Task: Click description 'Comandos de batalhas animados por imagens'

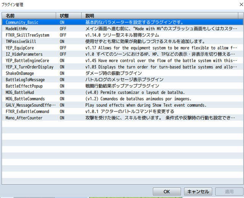Action: point(145,99)
